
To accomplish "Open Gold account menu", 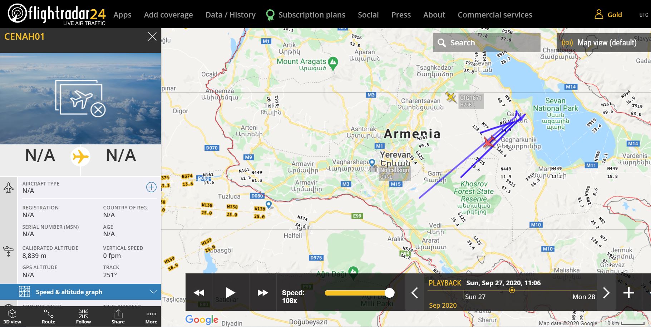I will [615, 15].
